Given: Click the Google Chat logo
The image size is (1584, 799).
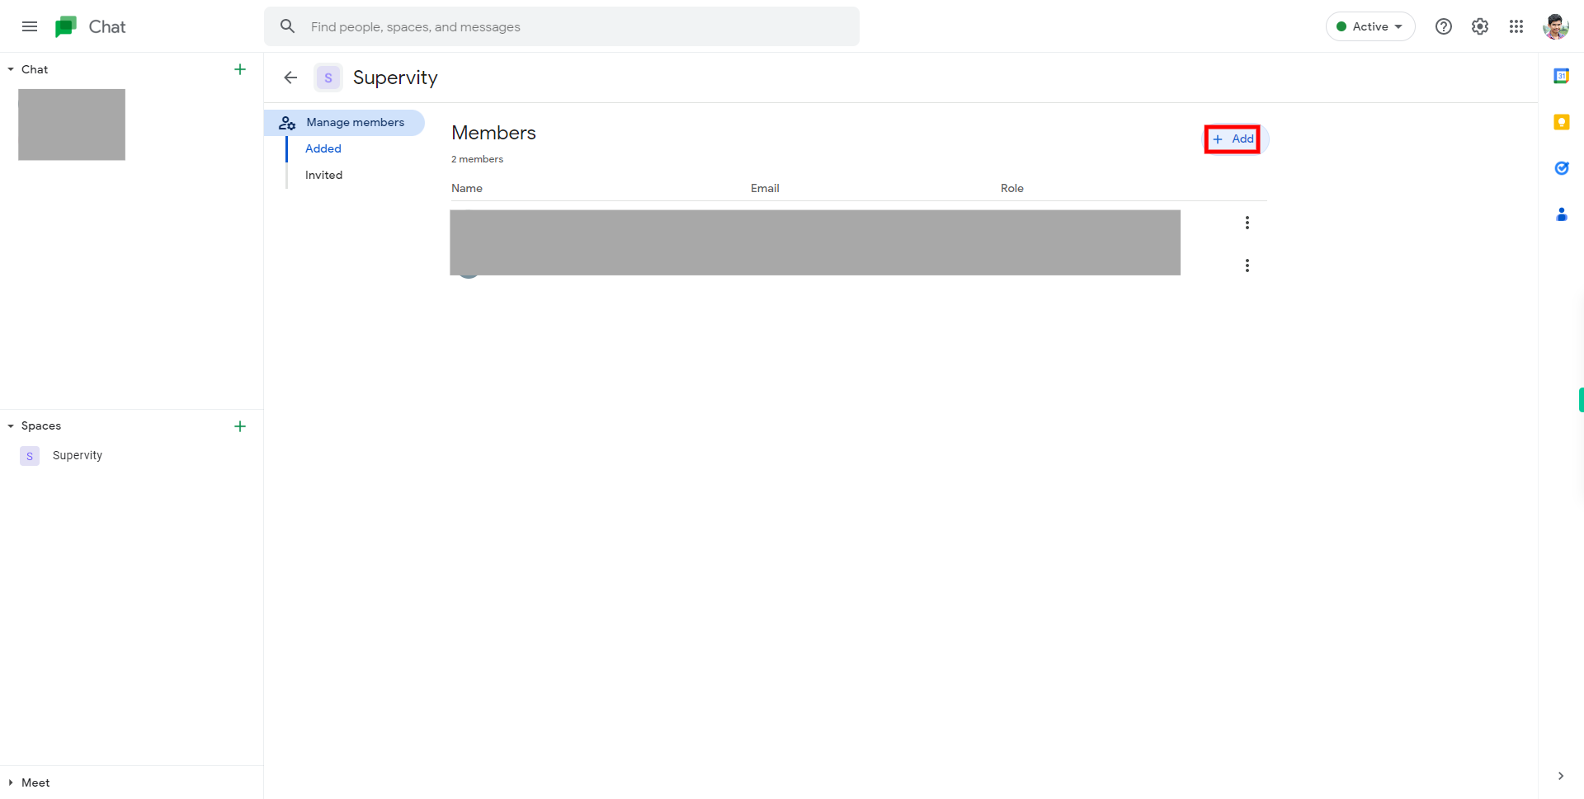Looking at the screenshot, I should 66,26.
